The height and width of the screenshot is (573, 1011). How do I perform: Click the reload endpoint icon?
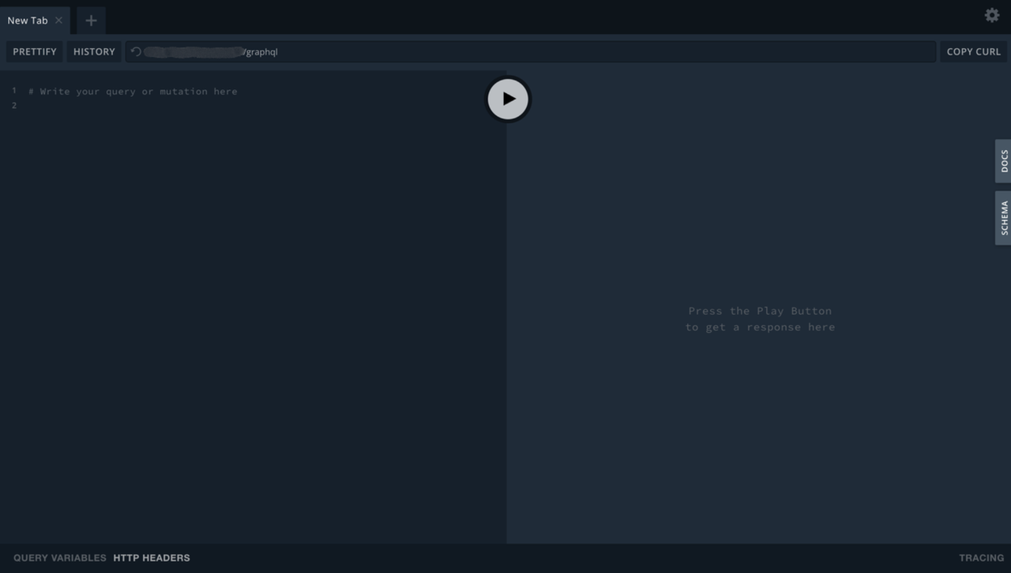click(134, 51)
